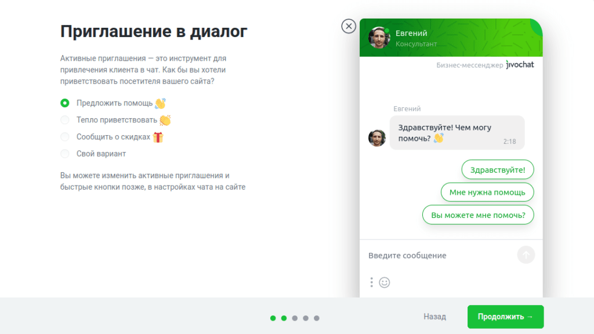Screen dimensions: 594x334
Task: Click Евгений's avatar in chat header
Action: (379, 38)
